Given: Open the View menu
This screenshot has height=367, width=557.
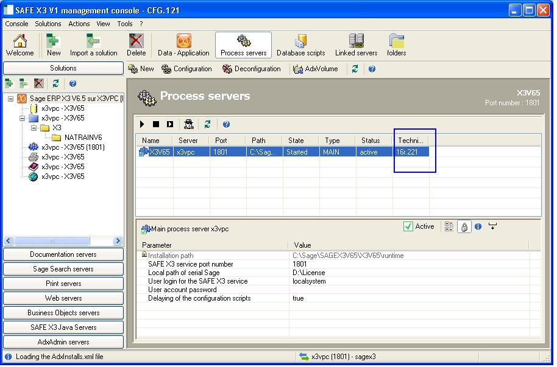Looking at the screenshot, I should (x=103, y=24).
